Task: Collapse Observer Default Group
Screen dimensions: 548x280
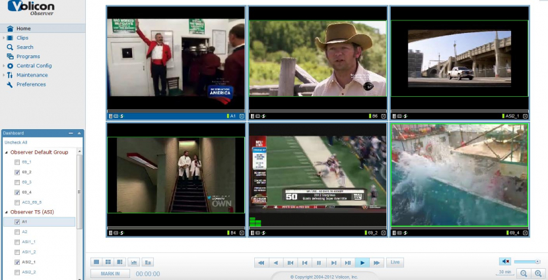Action: point(7,152)
